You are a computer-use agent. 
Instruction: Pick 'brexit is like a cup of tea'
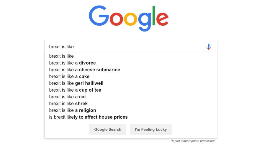click(x=131, y=90)
